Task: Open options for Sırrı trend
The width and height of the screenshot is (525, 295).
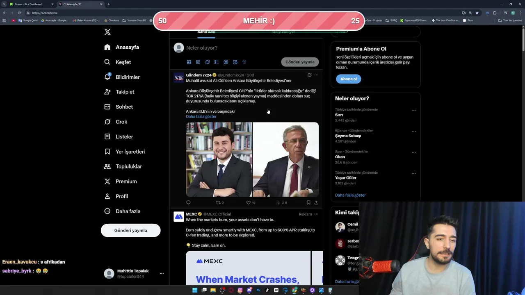Action: [413, 110]
